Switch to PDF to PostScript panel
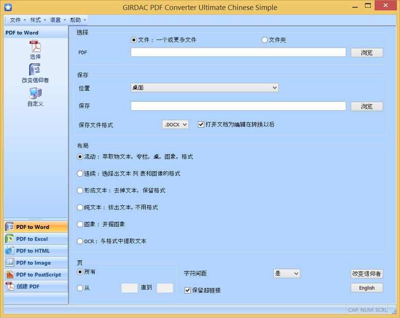400x318 pixels. tap(36, 274)
